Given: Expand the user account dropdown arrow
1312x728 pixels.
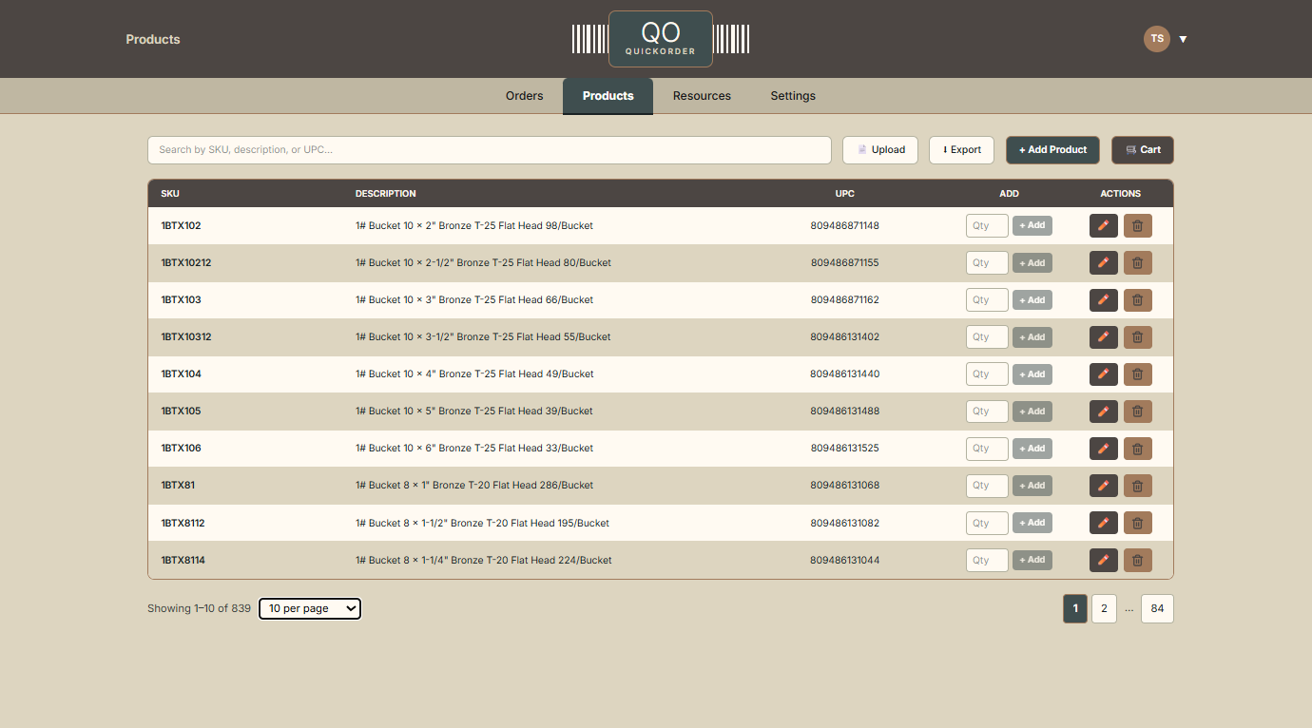Looking at the screenshot, I should [x=1183, y=40].
